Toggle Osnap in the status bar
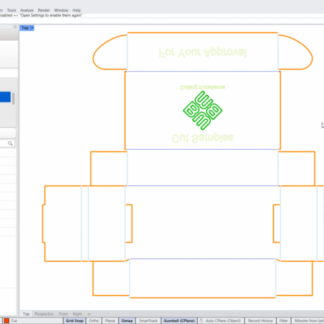The width and height of the screenshot is (324, 324). pos(127,321)
